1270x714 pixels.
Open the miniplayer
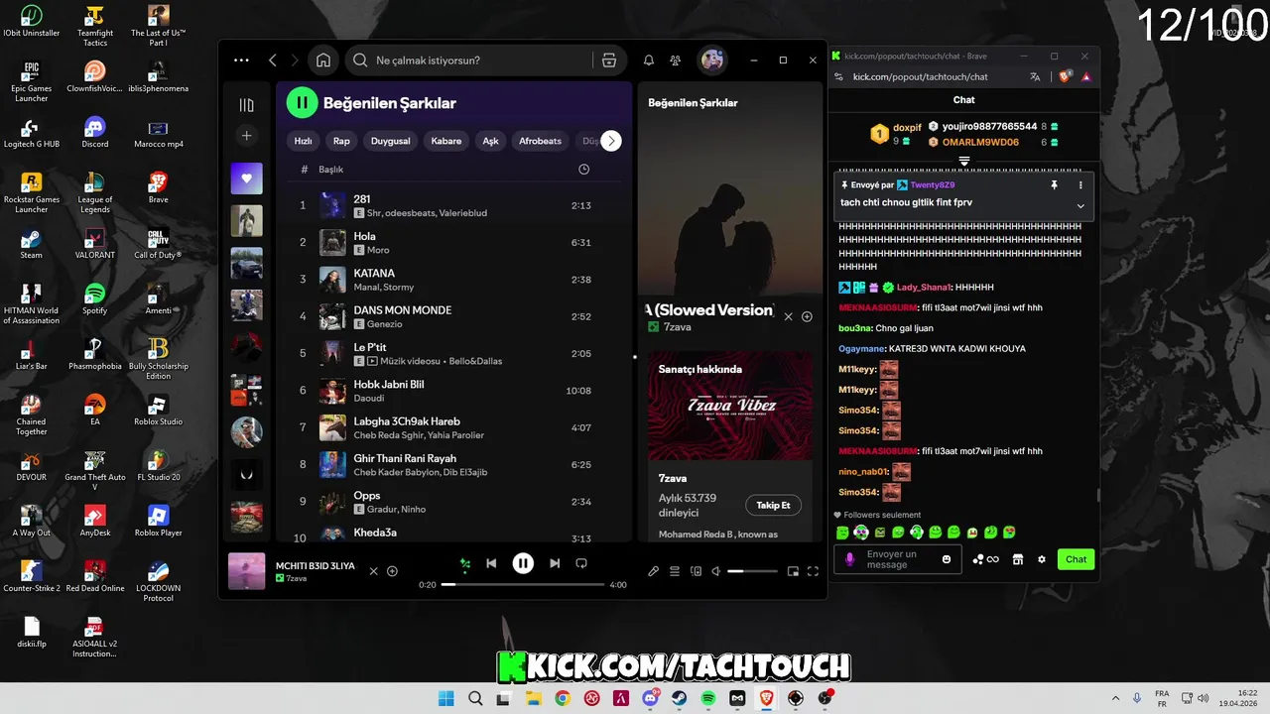(x=793, y=571)
